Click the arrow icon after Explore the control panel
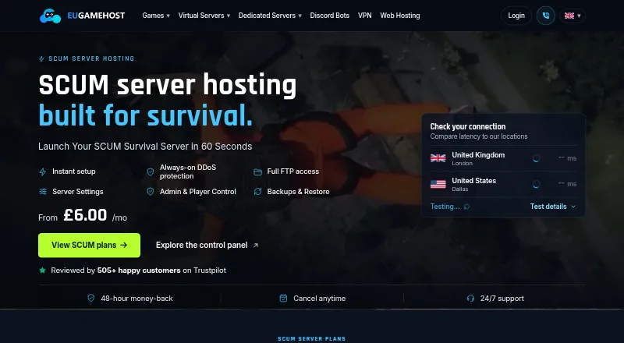Screen dimensions: 624x343 coord(256,245)
